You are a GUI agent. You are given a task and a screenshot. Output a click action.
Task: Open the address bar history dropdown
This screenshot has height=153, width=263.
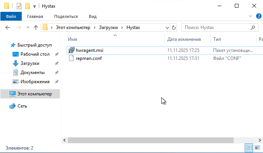click(167, 27)
